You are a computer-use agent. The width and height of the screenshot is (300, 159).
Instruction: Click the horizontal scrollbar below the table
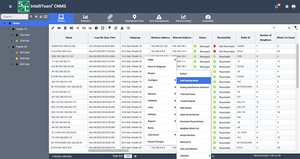(108, 151)
